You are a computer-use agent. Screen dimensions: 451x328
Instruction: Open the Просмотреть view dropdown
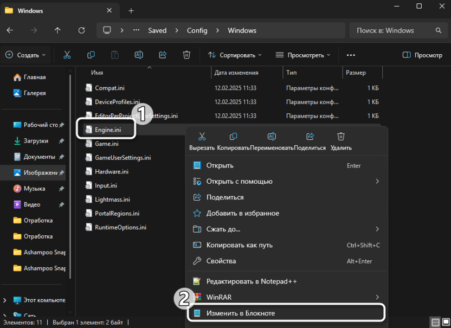tap(304, 55)
